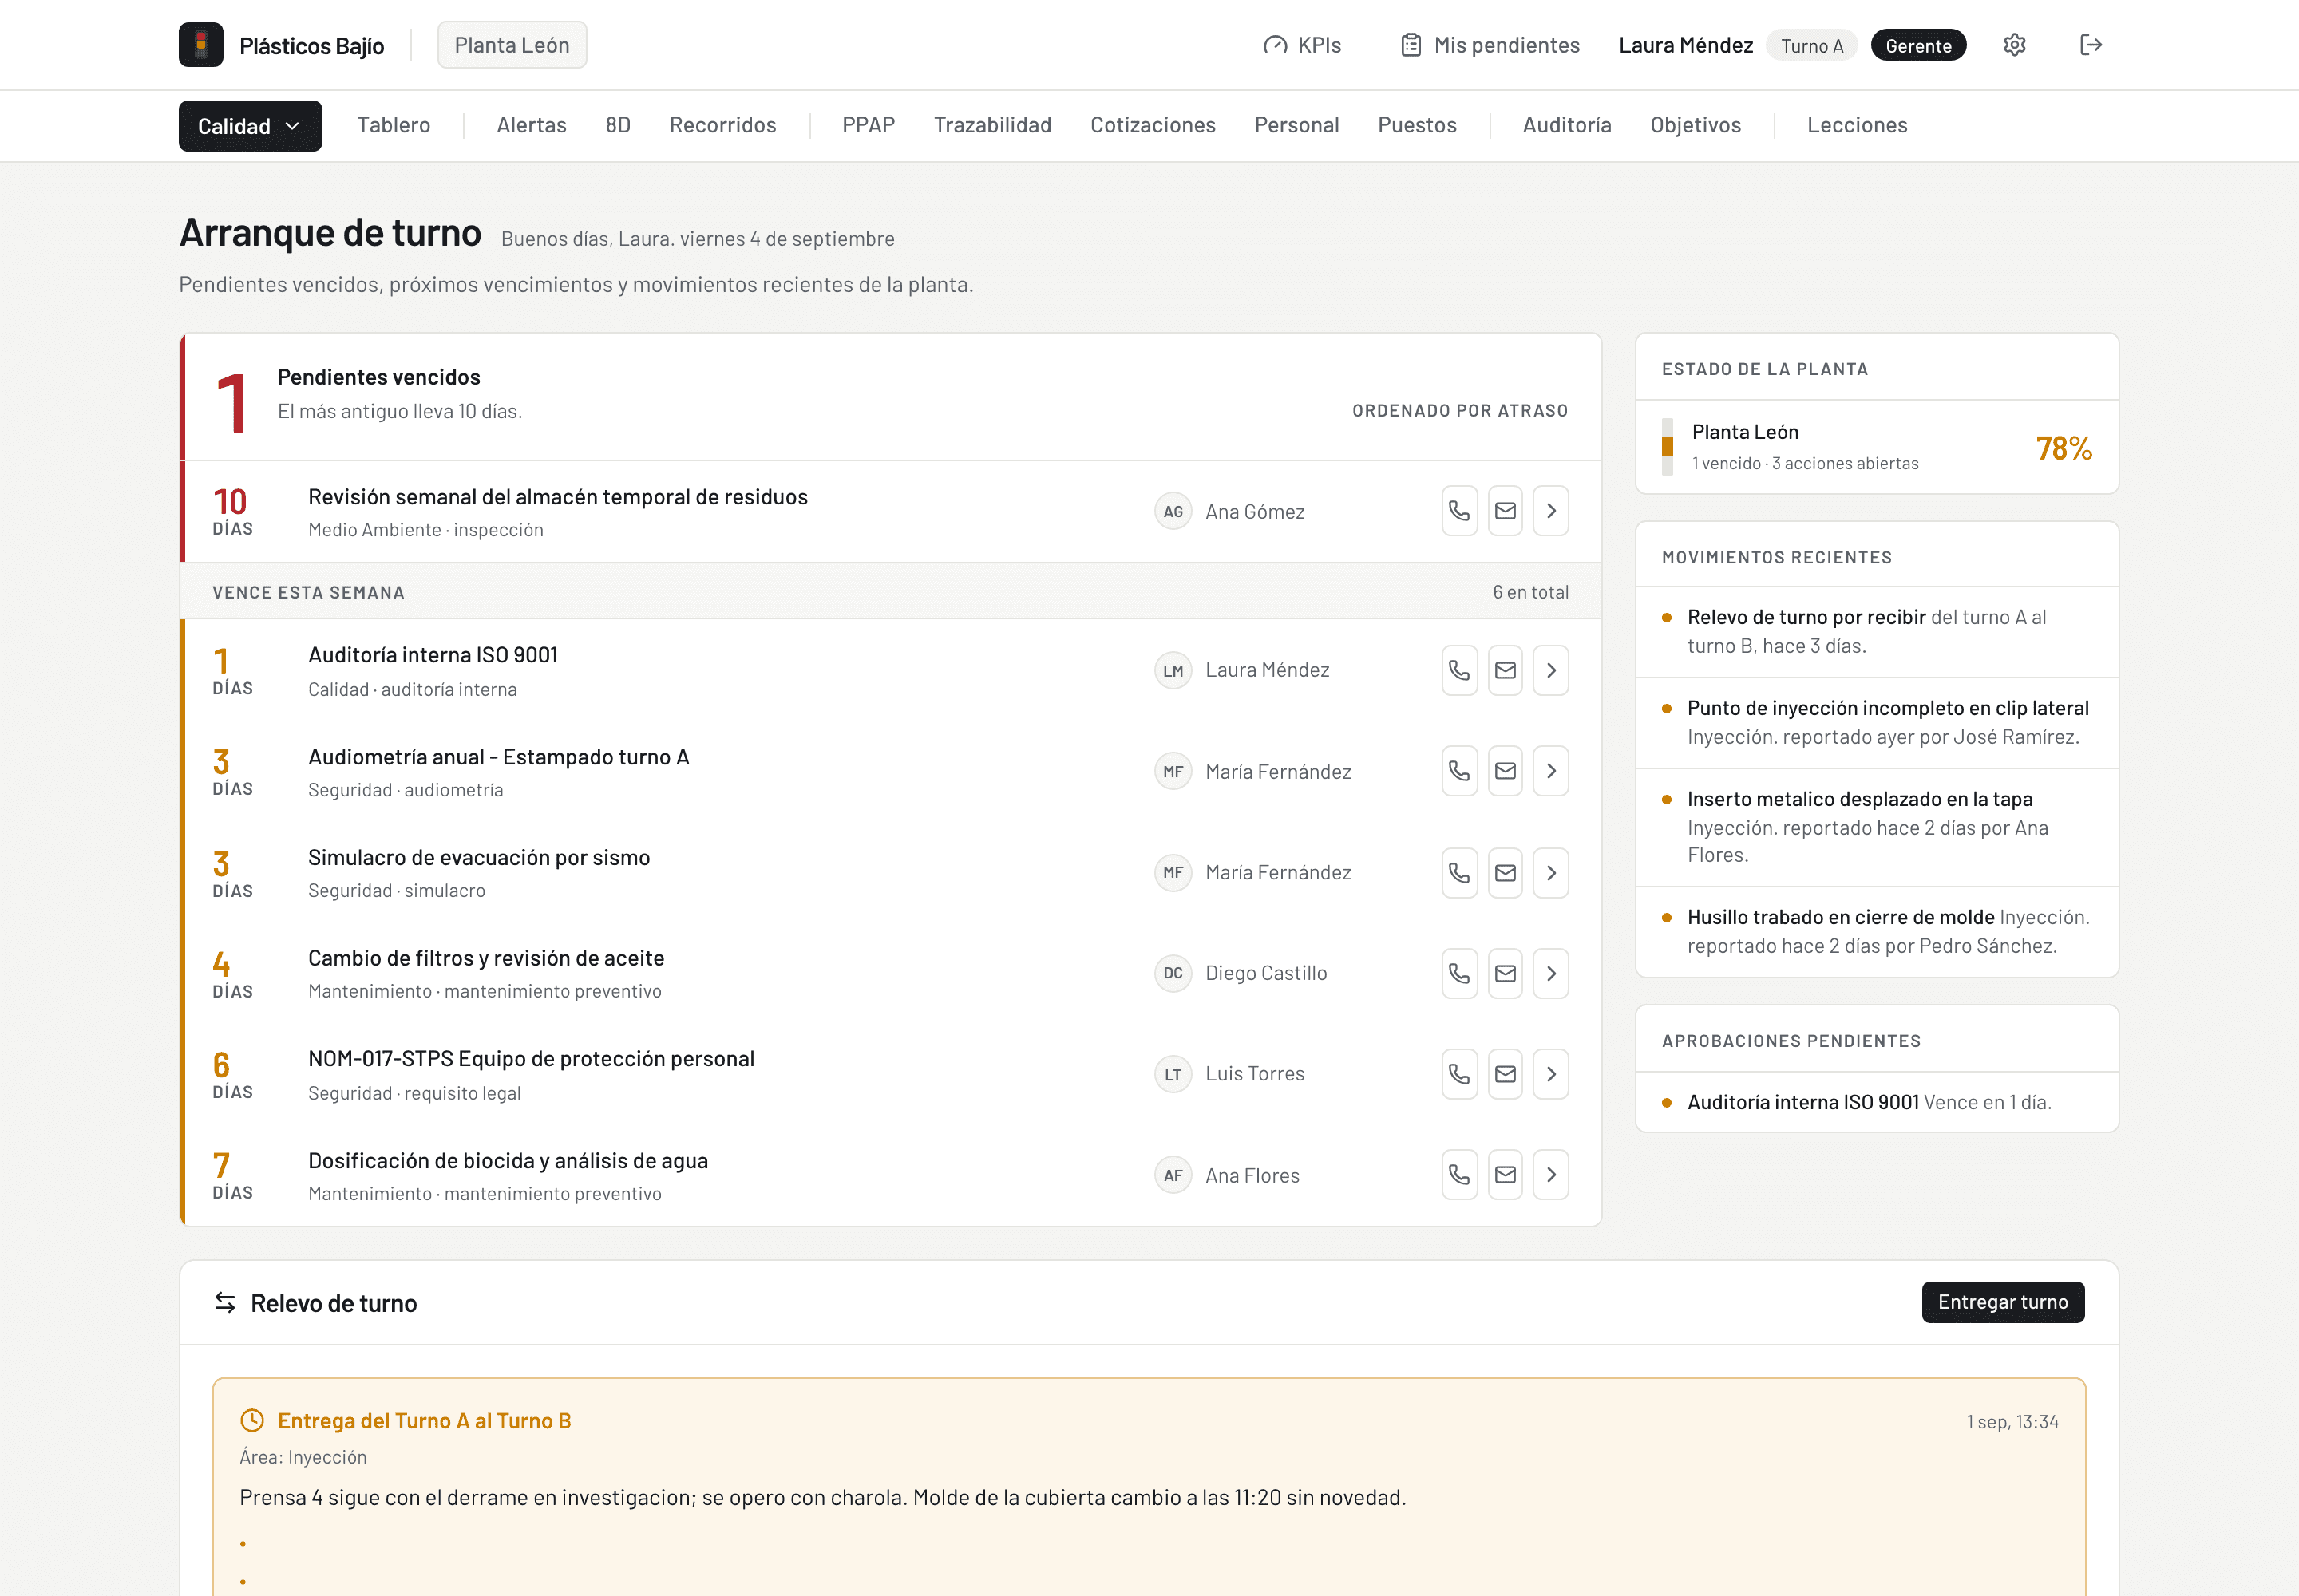The height and width of the screenshot is (1596, 2299).
Task: Email María Fernández about Simulacro de evacuación
Action: (x=1505, y=873)
